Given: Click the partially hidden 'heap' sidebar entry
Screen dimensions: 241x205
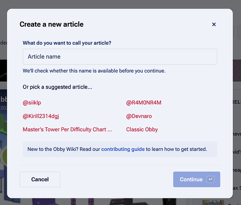Looking at the screenshot, I should (237, 170).
